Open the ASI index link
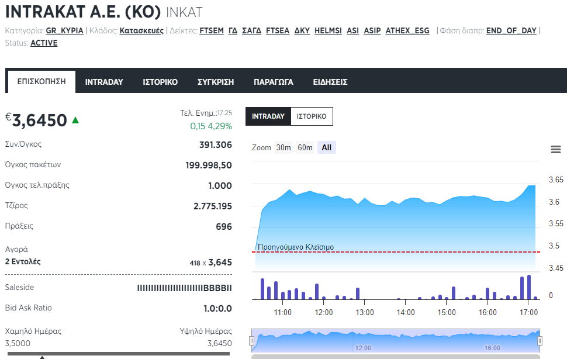The width and height of the screenshot is (567, 359). [352, 31]
